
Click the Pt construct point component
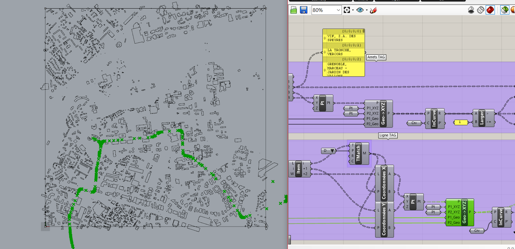323,103
